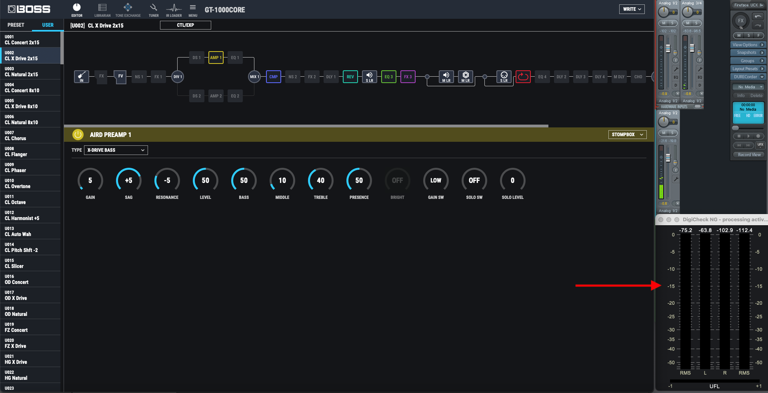This screenshot has height=393, width=768.
Task: Select the EQ 3 block
Action: (389, 77)
